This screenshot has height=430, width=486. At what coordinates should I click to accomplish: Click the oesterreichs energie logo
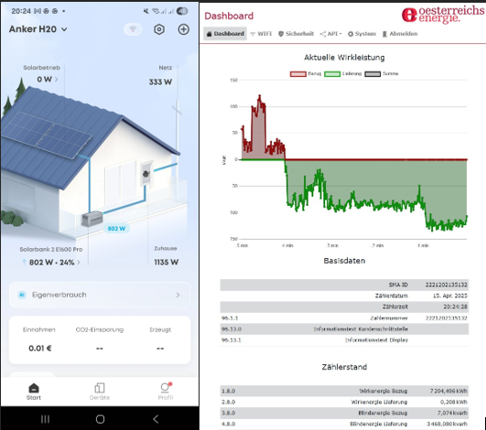point(443,15)
